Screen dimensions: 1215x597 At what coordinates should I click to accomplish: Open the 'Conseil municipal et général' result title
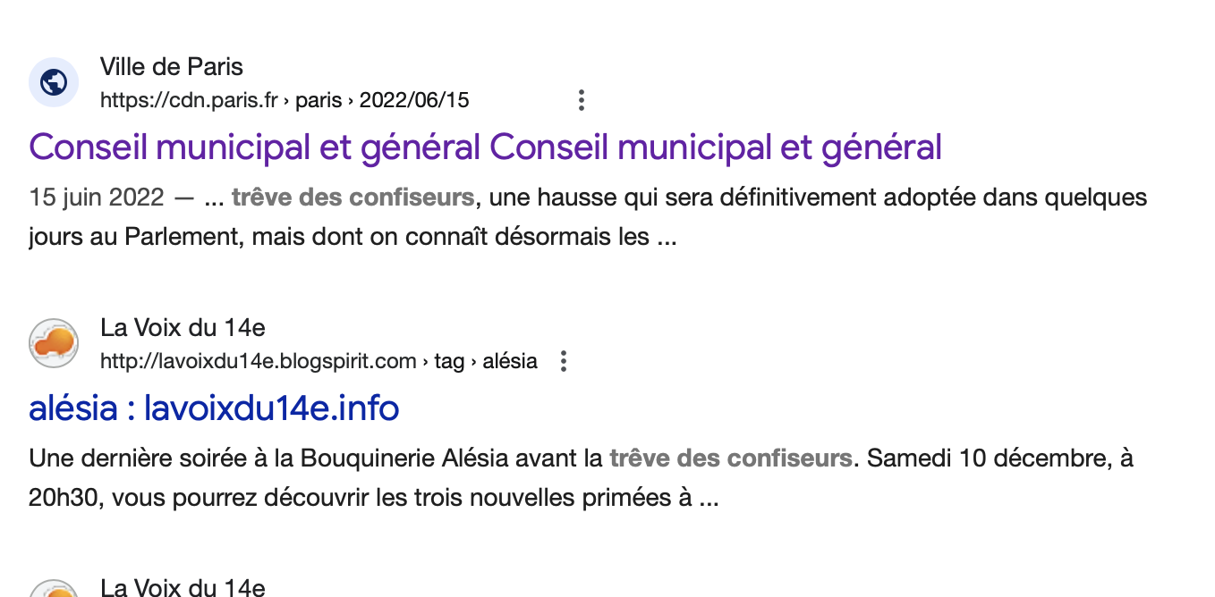click(x=485, y=147)
